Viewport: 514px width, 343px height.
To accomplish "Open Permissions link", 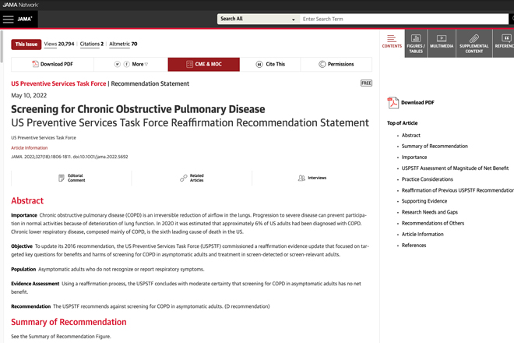I will click(x=336, y=64).
